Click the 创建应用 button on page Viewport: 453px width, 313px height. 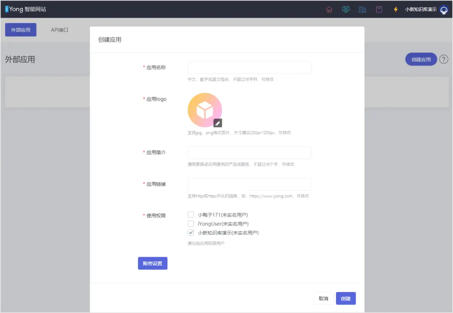tap(421, 60)
